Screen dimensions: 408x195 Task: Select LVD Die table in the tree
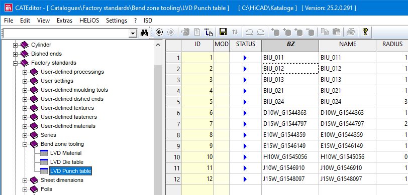click(67, 162)
